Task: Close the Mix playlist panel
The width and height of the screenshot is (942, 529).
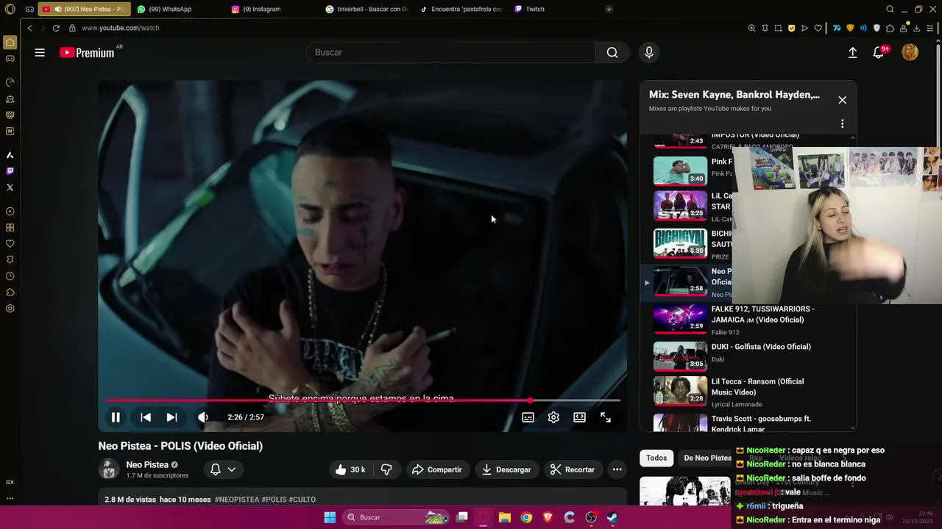Action: click(842, 100)
